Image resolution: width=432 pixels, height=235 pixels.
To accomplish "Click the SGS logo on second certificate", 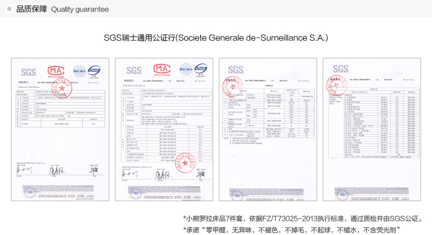I will point(134,71).
